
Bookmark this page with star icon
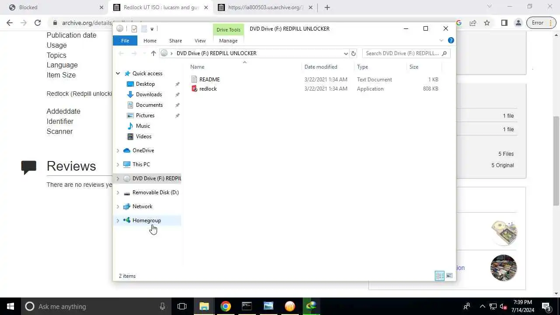tap(487, 23)
